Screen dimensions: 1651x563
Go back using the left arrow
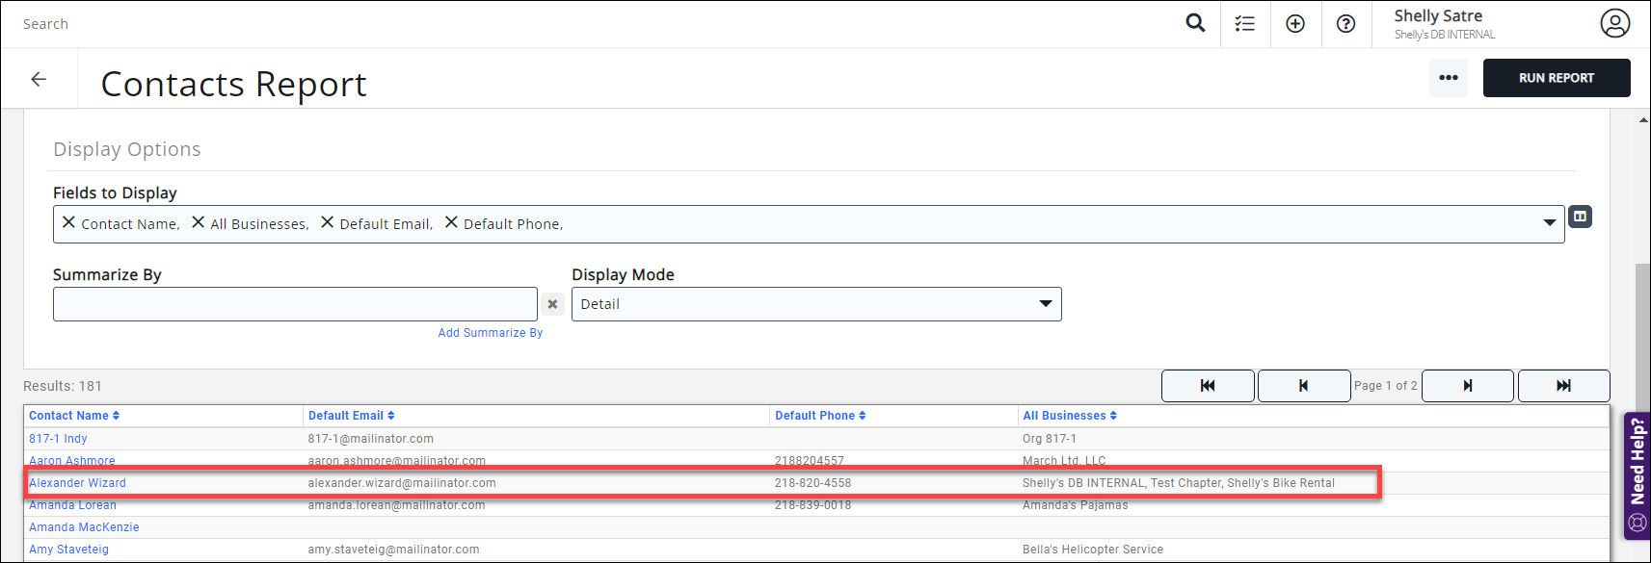tap(39, 79)
